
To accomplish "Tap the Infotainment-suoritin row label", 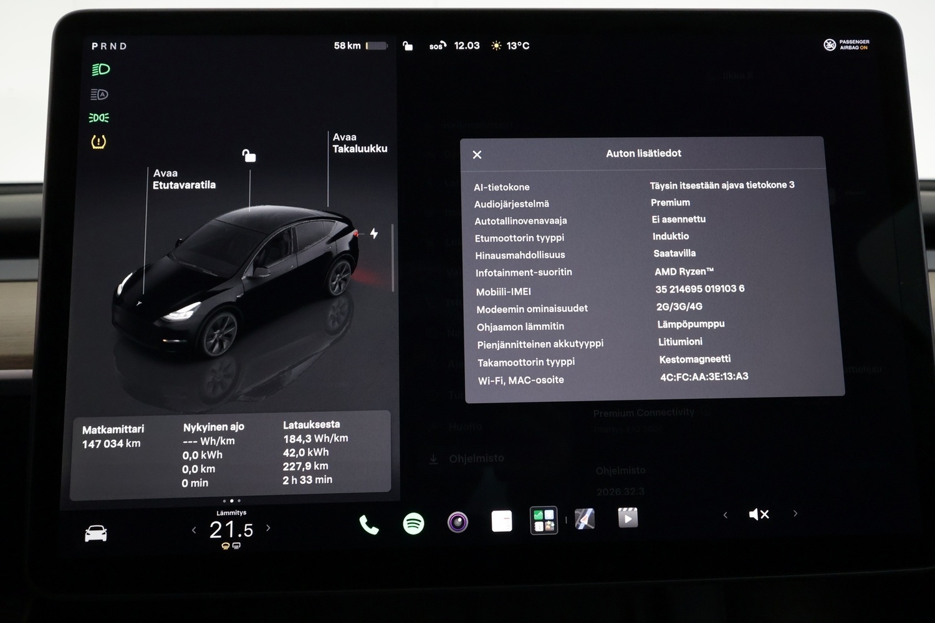I will coord(524,272).
